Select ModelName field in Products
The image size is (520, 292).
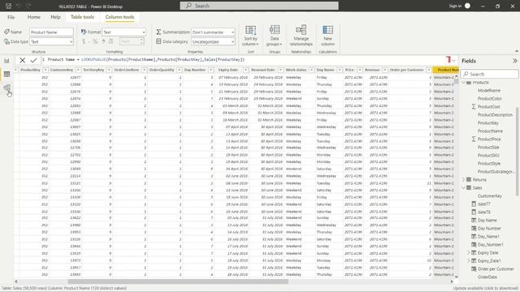click(x=489, y=90)
